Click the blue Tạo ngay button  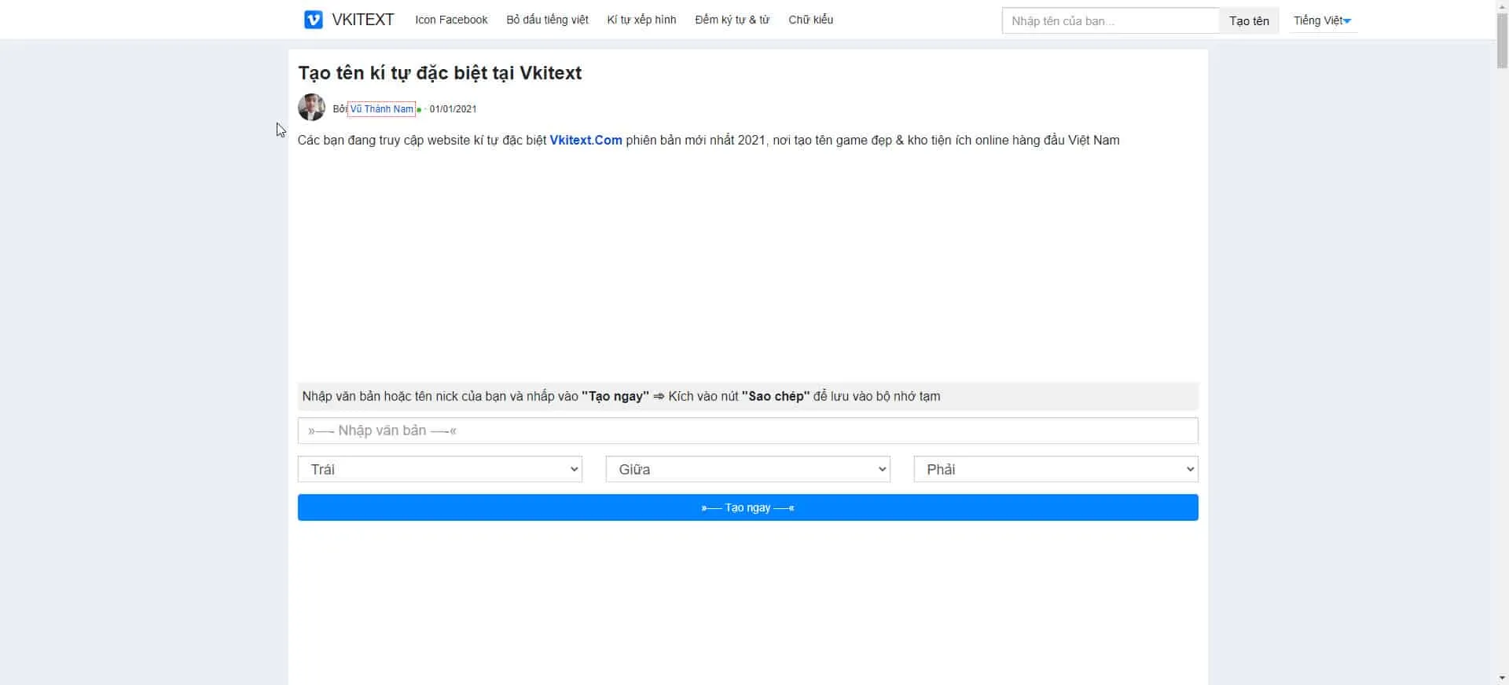(x=747, y=507)
